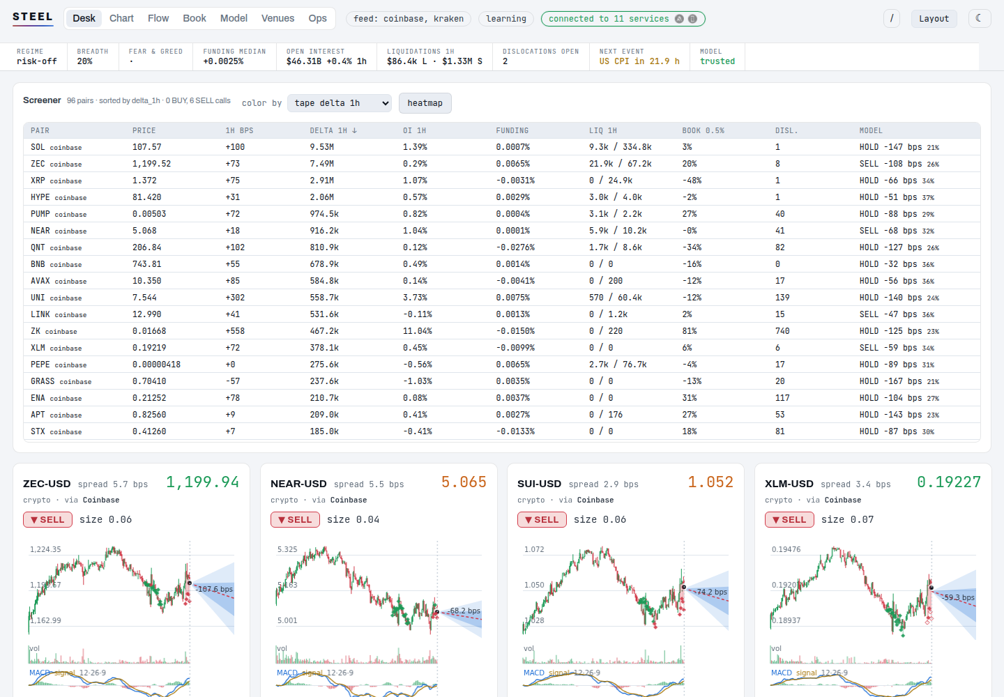Click the SELL badge on ZEC-USD card
This screenshot has height=697, width=1004.
click(47, 519)
